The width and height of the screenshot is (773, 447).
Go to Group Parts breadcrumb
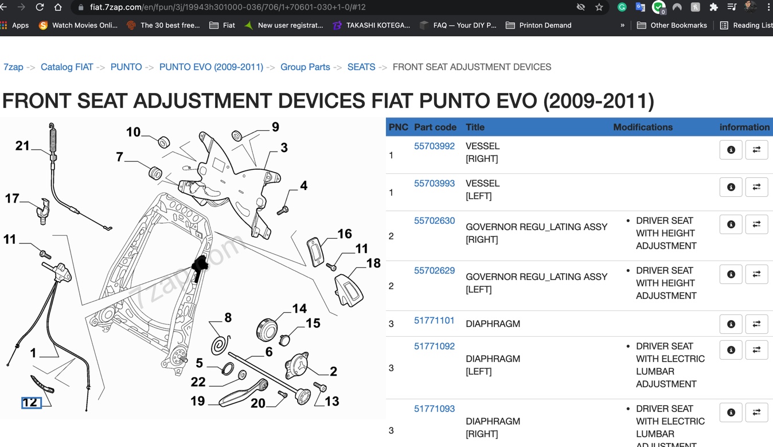pyautogui.click(x=305, y=67)
